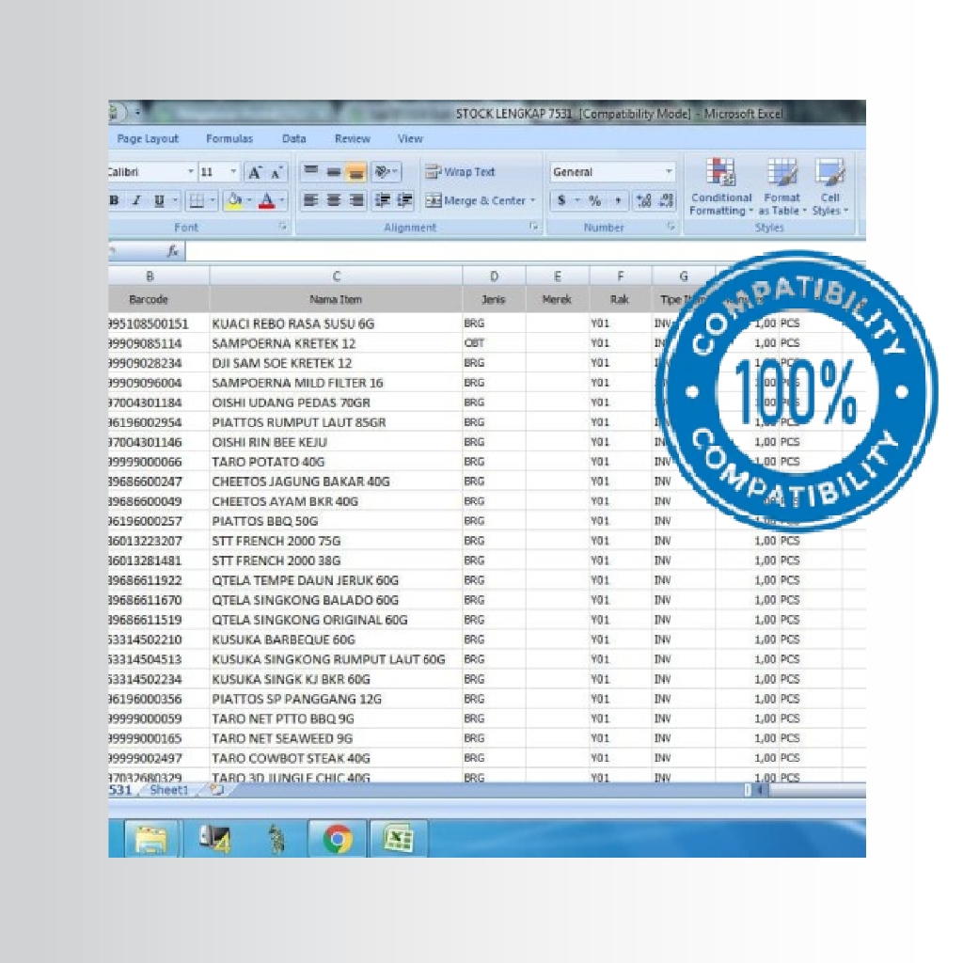Click the Excel taskbar icon
This screenshot has height=963, width=963.
pyautogui.click(x=398, y=838)
